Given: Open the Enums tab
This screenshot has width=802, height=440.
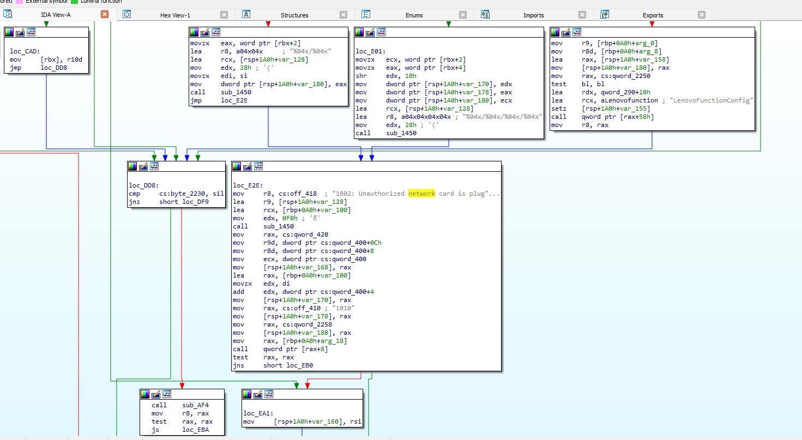Looking at the screenshot, I should tap(414, 15).
